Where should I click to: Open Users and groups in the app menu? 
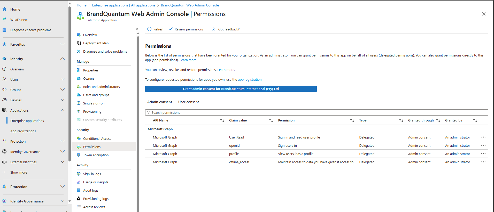96,95
